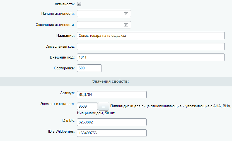The height and width of the screenshot is (141, 232).
Task: Select the catalog element ID field 9609
Action: (x=87, y=106)
